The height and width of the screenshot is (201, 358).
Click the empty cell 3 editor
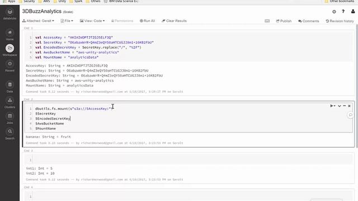193,160
